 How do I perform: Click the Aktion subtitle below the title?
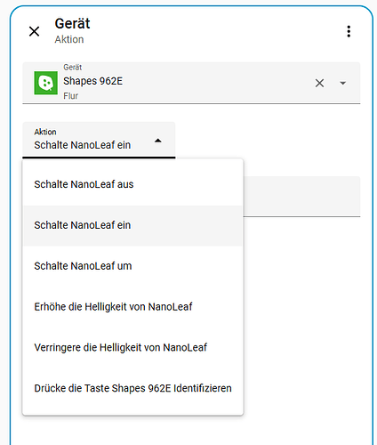[69, 39]
